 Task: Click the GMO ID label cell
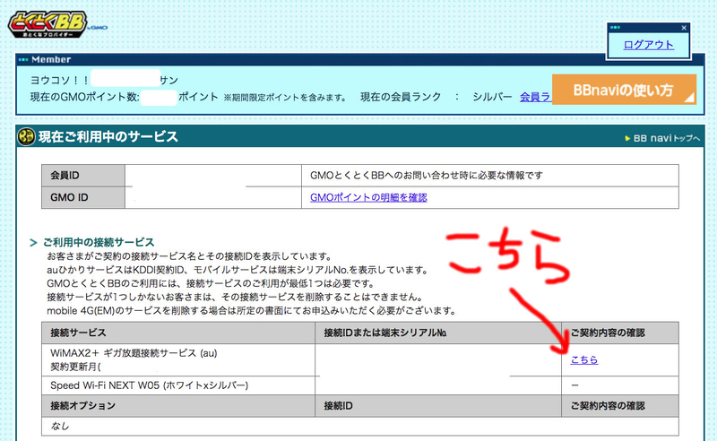(83, 197)
